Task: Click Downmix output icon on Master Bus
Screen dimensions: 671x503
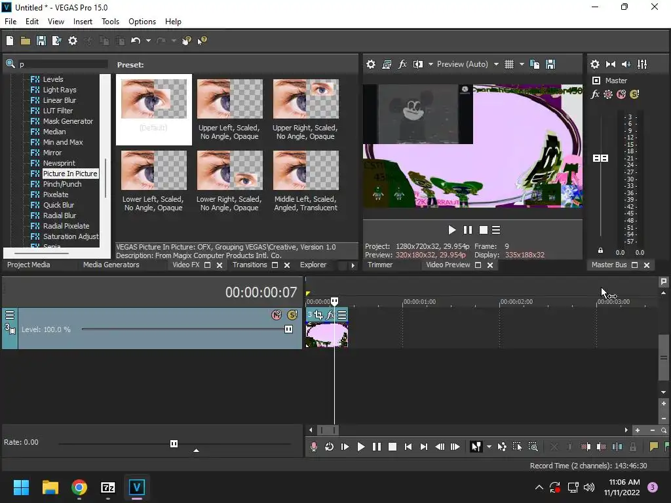Action: [611, 64]
